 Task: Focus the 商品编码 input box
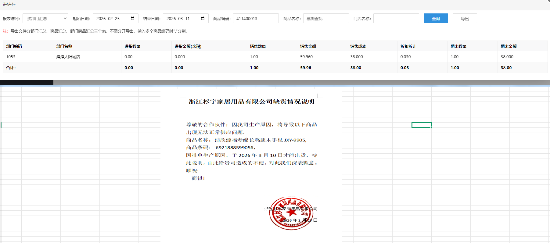point(256,19)
